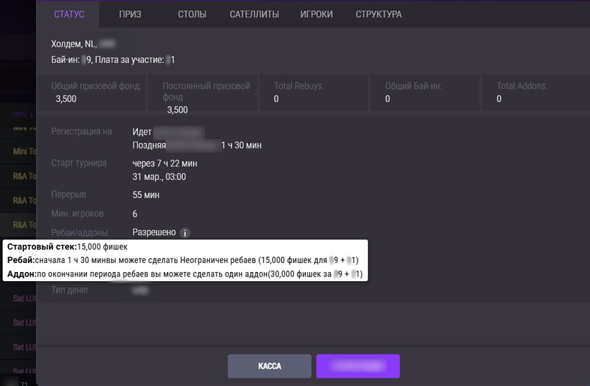Click the Total Rebuys label

pos(299,85)
